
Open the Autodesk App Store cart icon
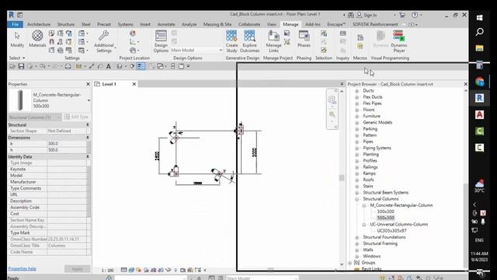(x=402, y=15)
